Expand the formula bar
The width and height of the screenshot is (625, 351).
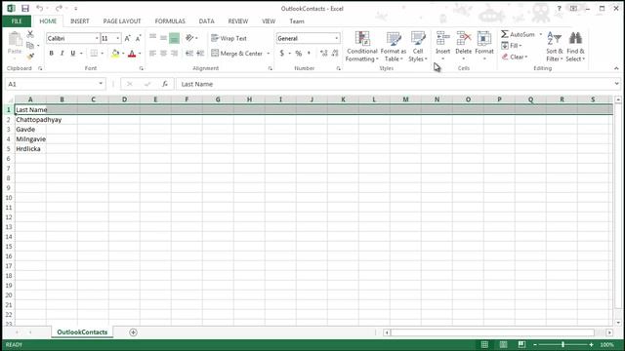point(616,84)
